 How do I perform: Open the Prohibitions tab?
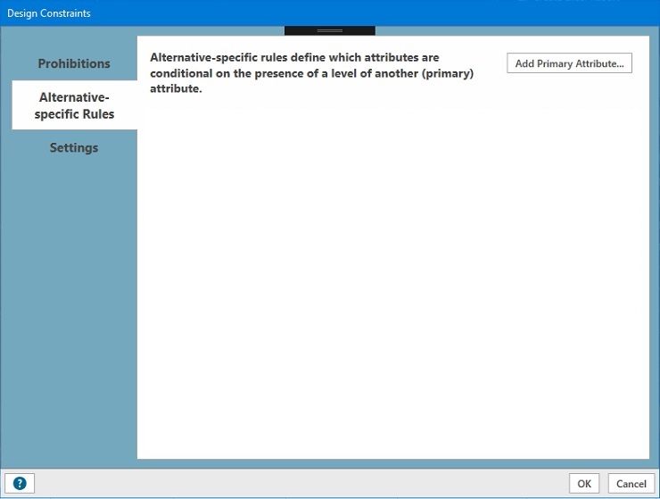pyautogui.click(x=74, y=63)
